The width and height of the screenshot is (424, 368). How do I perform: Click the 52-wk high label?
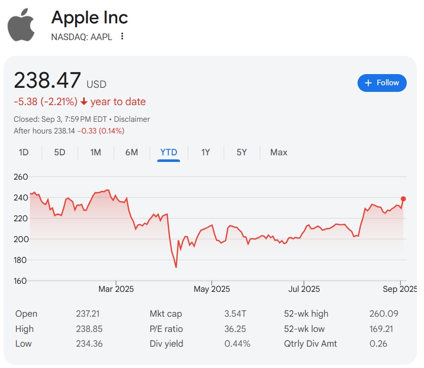point(306,314)
